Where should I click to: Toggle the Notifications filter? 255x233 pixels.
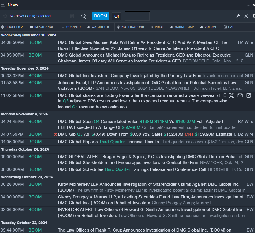pos(130,27)
